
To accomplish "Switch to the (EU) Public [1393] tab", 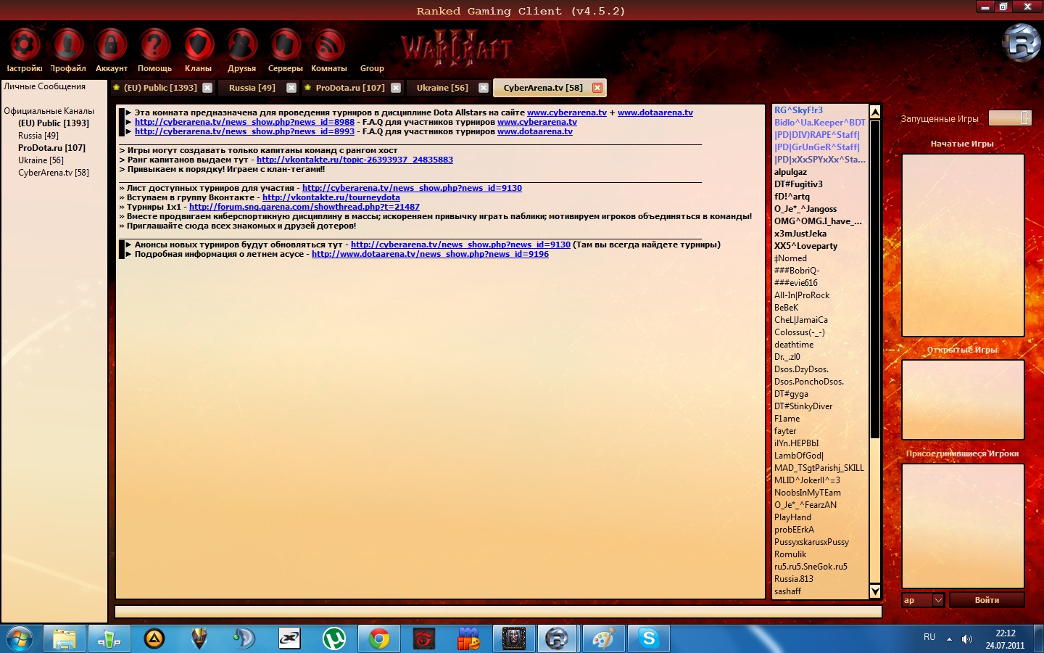I will point(160,88).
